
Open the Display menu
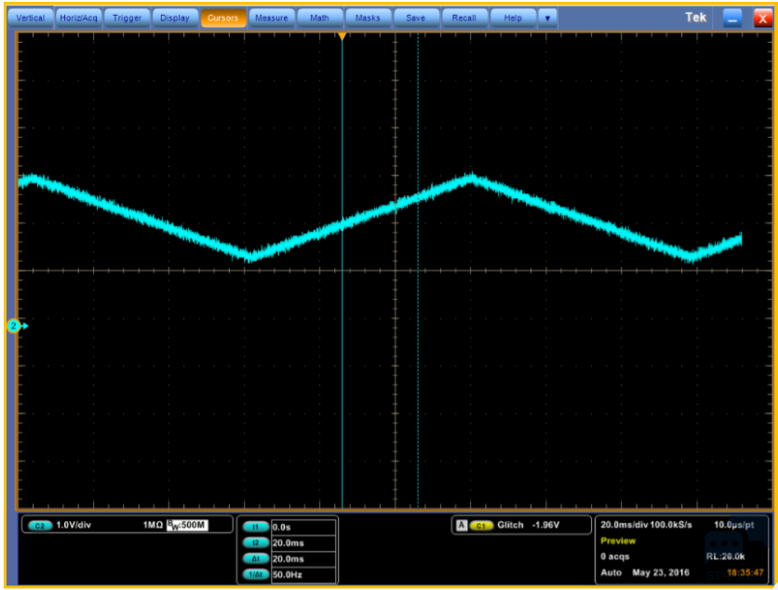pos(174,18)
